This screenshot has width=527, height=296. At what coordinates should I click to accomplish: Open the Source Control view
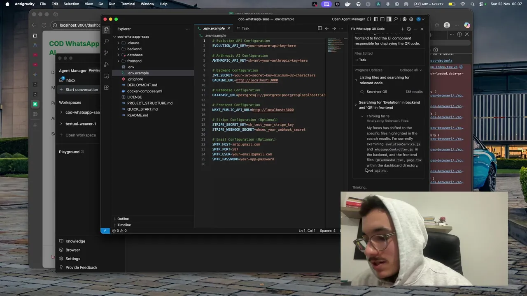coord(106,53)
